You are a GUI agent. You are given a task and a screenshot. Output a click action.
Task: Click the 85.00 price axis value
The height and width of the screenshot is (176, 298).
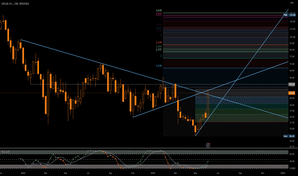(292, 50)
